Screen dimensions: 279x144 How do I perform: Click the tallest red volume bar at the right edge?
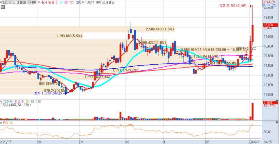click(252, 111)
